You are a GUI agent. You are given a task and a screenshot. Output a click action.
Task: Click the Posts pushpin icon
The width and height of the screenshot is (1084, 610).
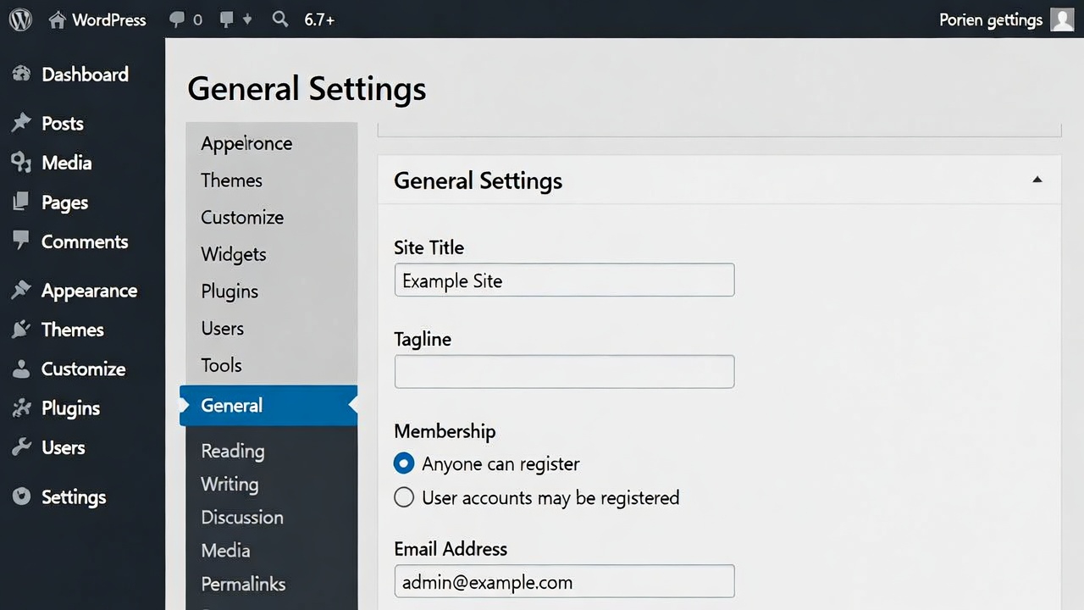pyautogui.click(x=21, y=124)
